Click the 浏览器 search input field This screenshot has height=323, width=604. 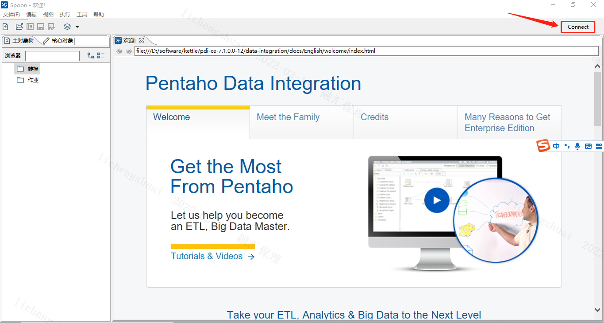(x=52, y=56)
